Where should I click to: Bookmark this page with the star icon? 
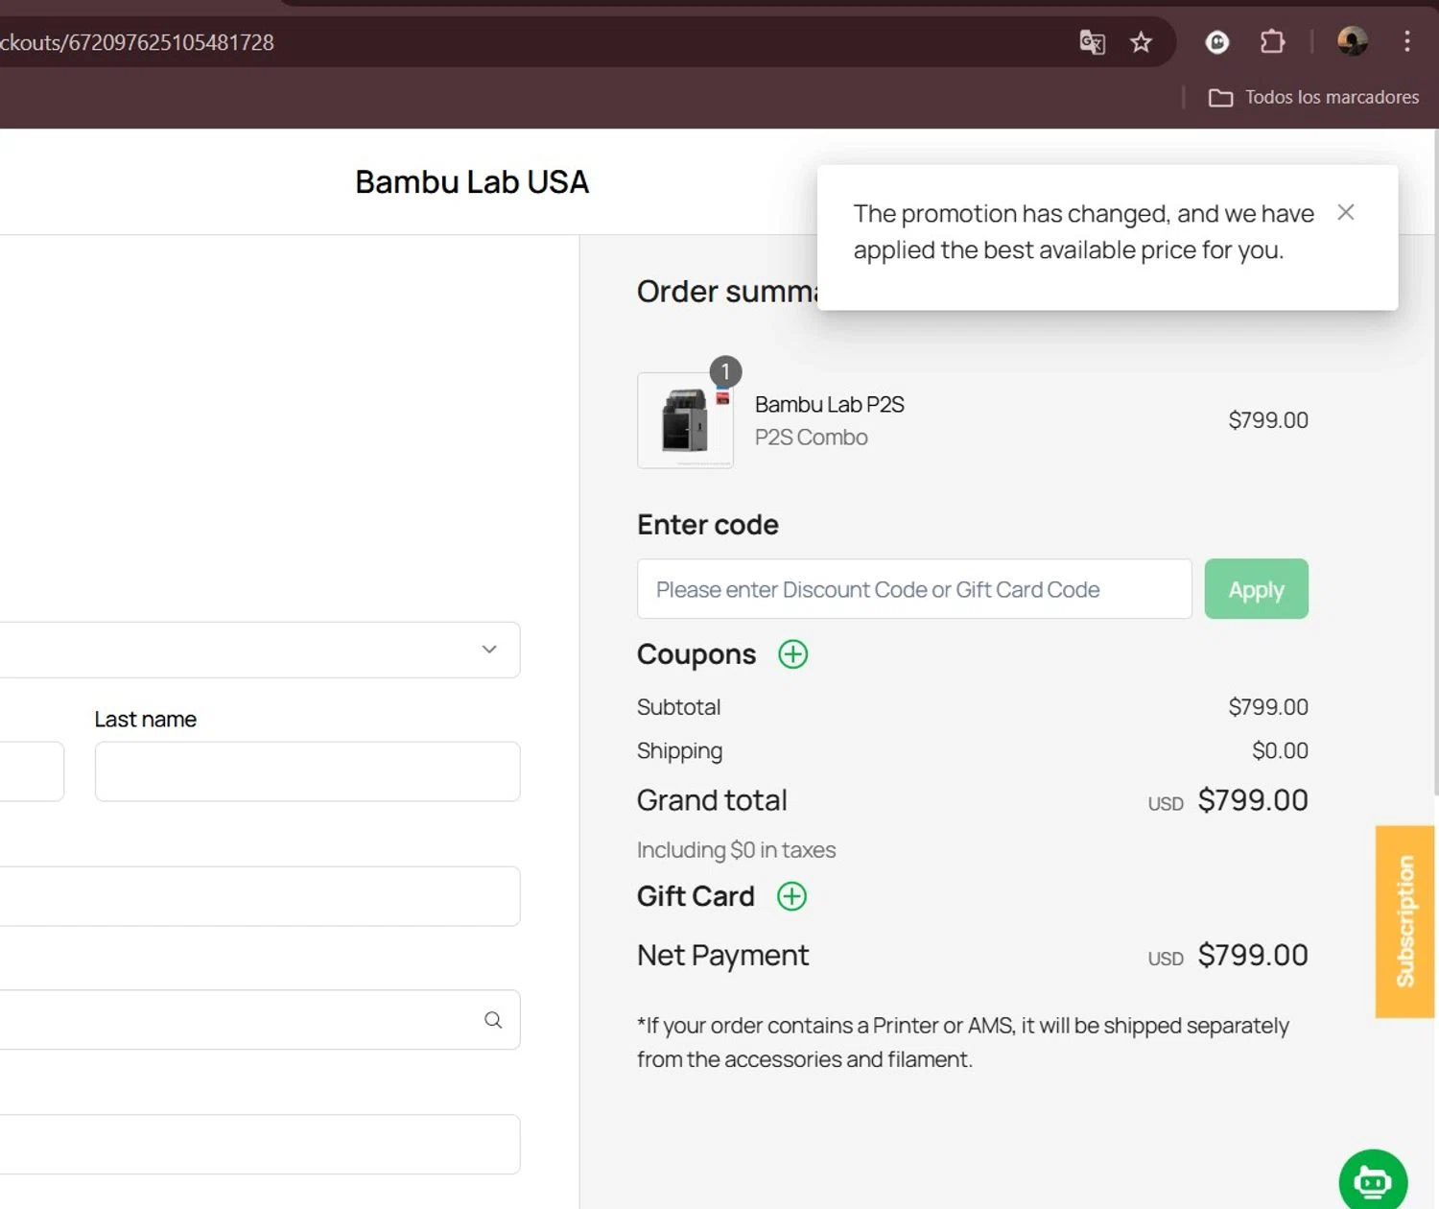[1141, 42]
